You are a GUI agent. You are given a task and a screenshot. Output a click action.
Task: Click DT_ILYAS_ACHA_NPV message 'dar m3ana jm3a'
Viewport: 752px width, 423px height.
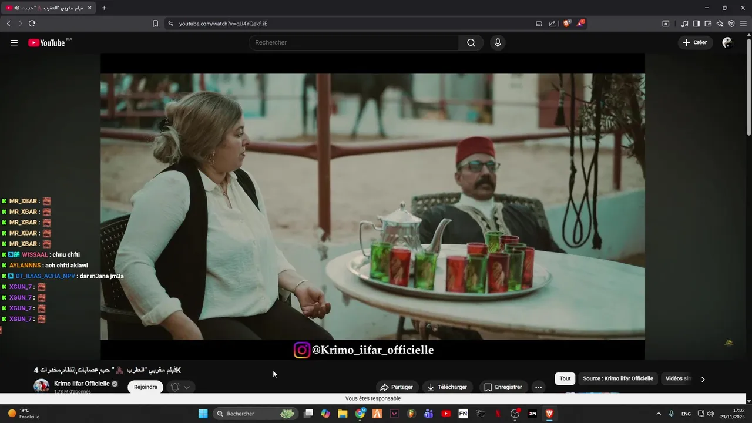(102, 276)
